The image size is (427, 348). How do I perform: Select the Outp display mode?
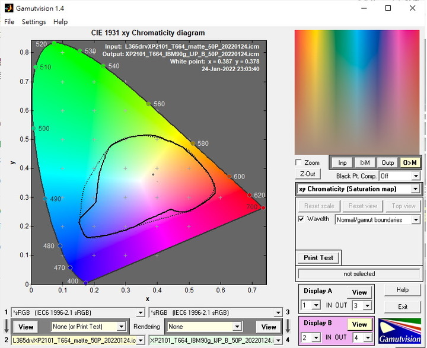click(x=387, y=162)
